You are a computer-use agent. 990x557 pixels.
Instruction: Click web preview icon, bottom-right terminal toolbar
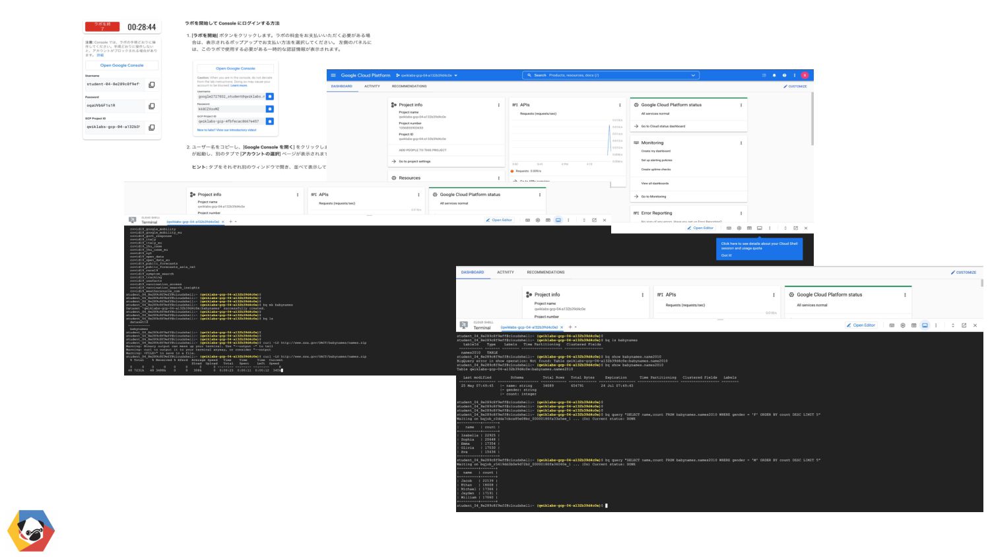(913, 325)
